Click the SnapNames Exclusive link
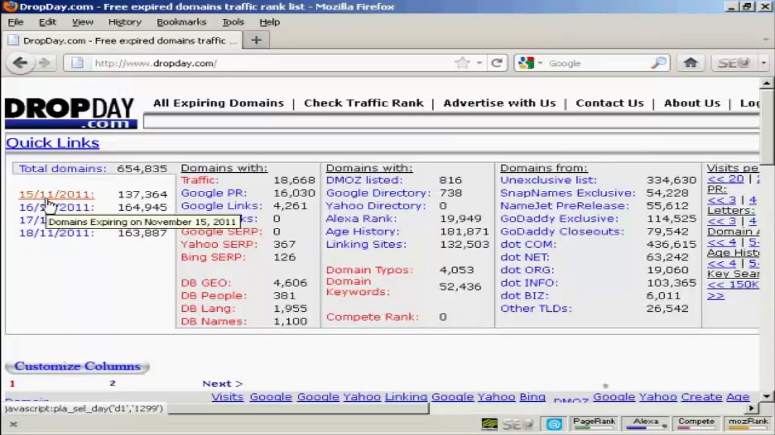Viewport: 775px width, 435px height. click(567, 193)
